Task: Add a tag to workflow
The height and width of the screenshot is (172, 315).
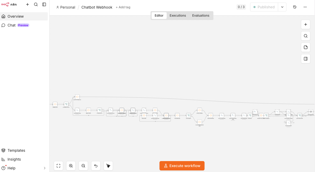Action: [x=123, y=7]
